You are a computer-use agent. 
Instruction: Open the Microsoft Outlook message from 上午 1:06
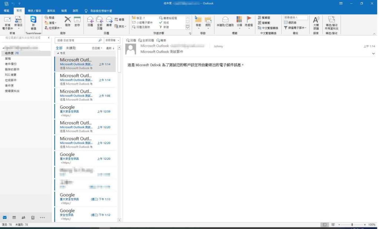tap(85, 95)
